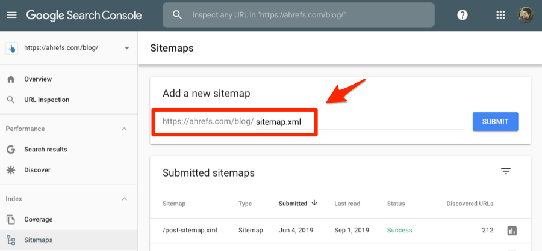Go to Search results report
Viewport: 542px width, 251px height.
[45, 149]
